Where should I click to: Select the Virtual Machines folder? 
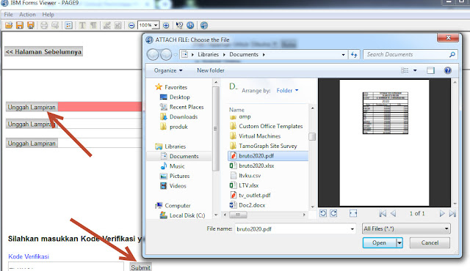[259, 136]
